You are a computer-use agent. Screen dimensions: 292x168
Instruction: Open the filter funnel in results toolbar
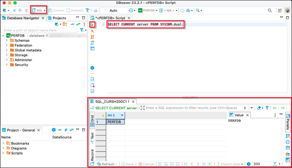267,108
